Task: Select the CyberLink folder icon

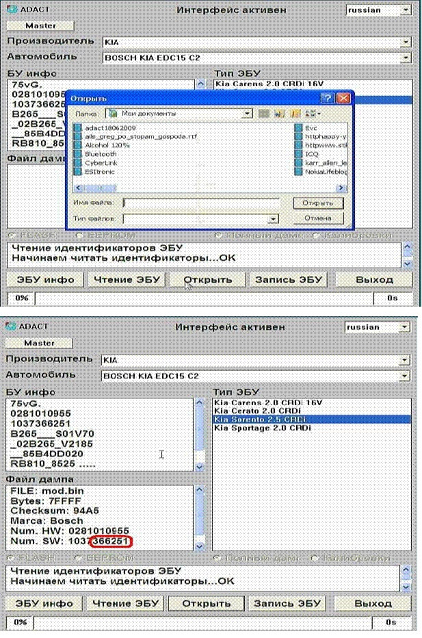Action: coord(78,163)
